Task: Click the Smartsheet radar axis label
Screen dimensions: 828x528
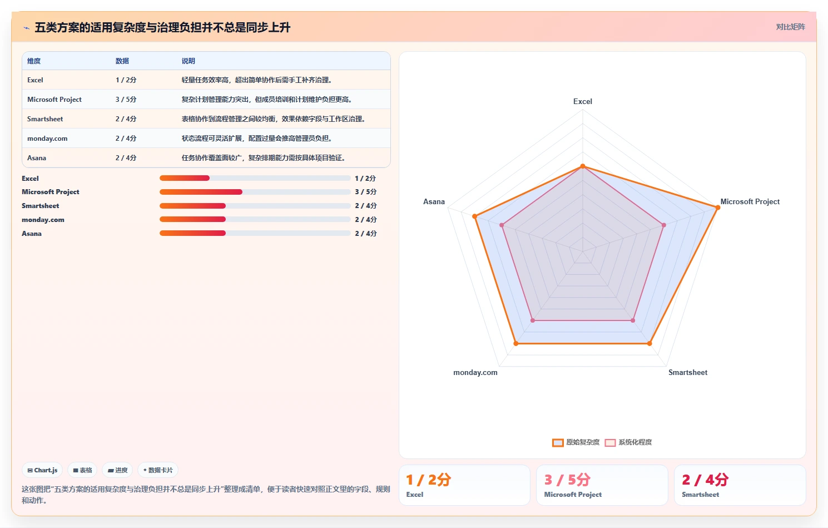Action: tap(688, 372)
